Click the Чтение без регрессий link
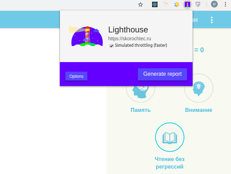 (169, 163)
